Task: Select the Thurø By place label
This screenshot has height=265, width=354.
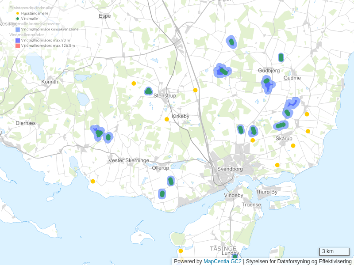Action: [x=266, y=192]
